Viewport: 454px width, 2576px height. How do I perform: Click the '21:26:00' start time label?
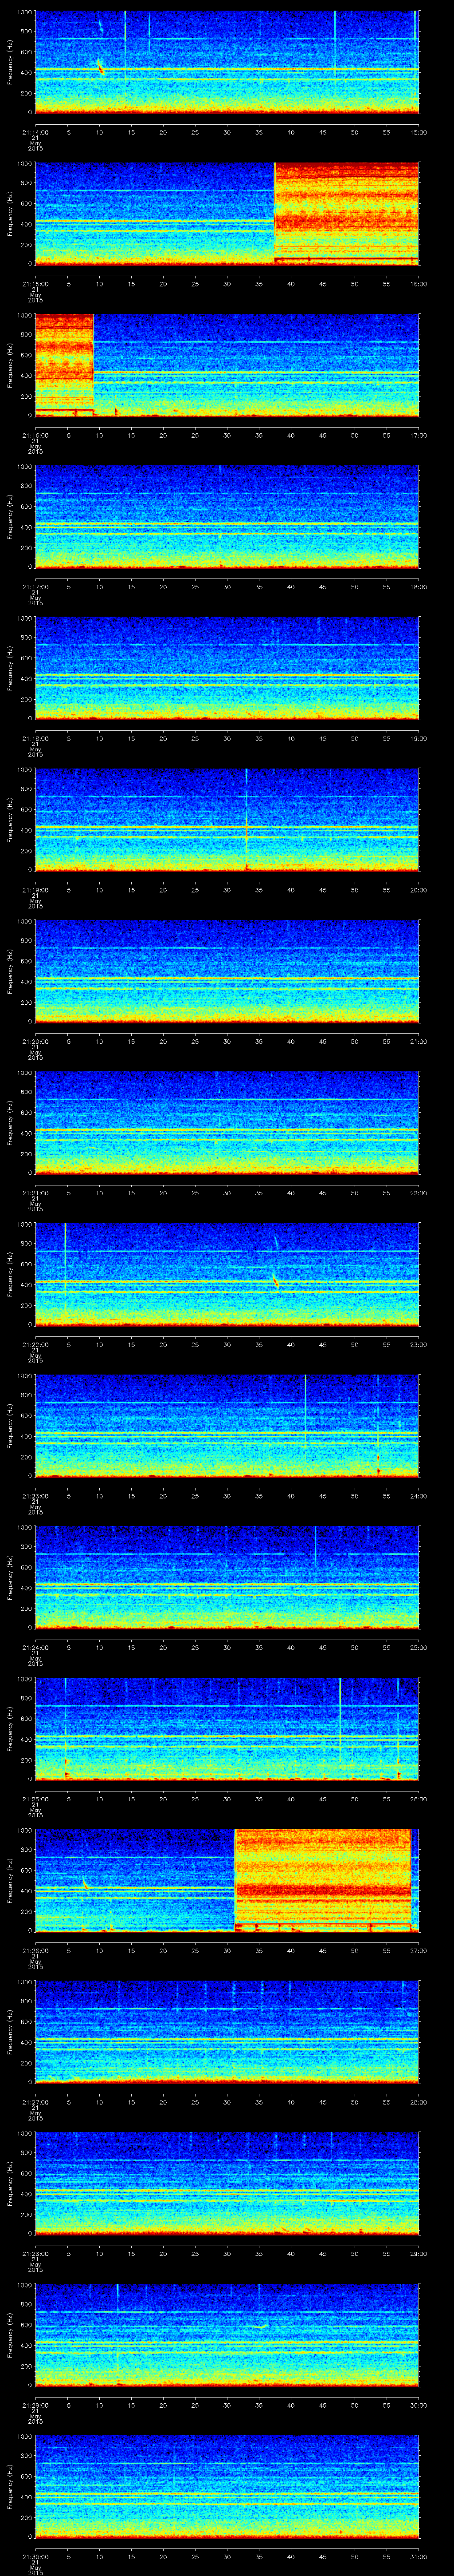pyautogui.click(x=35, y=1950)
